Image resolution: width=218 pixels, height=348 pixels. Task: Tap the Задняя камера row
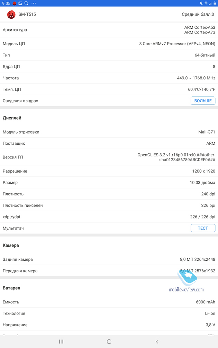109,259
